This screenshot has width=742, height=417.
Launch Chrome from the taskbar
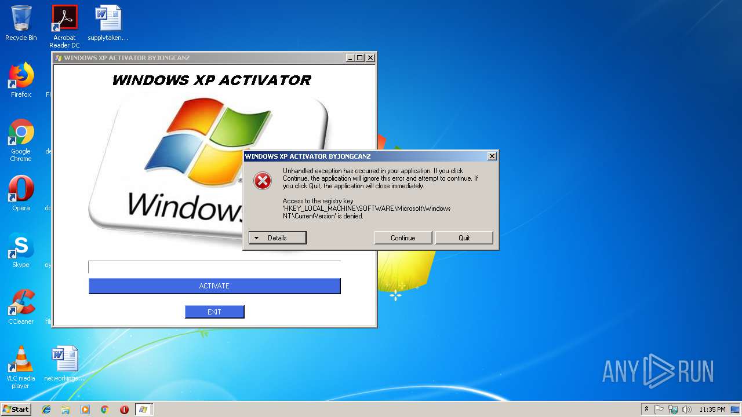(104, 409)
